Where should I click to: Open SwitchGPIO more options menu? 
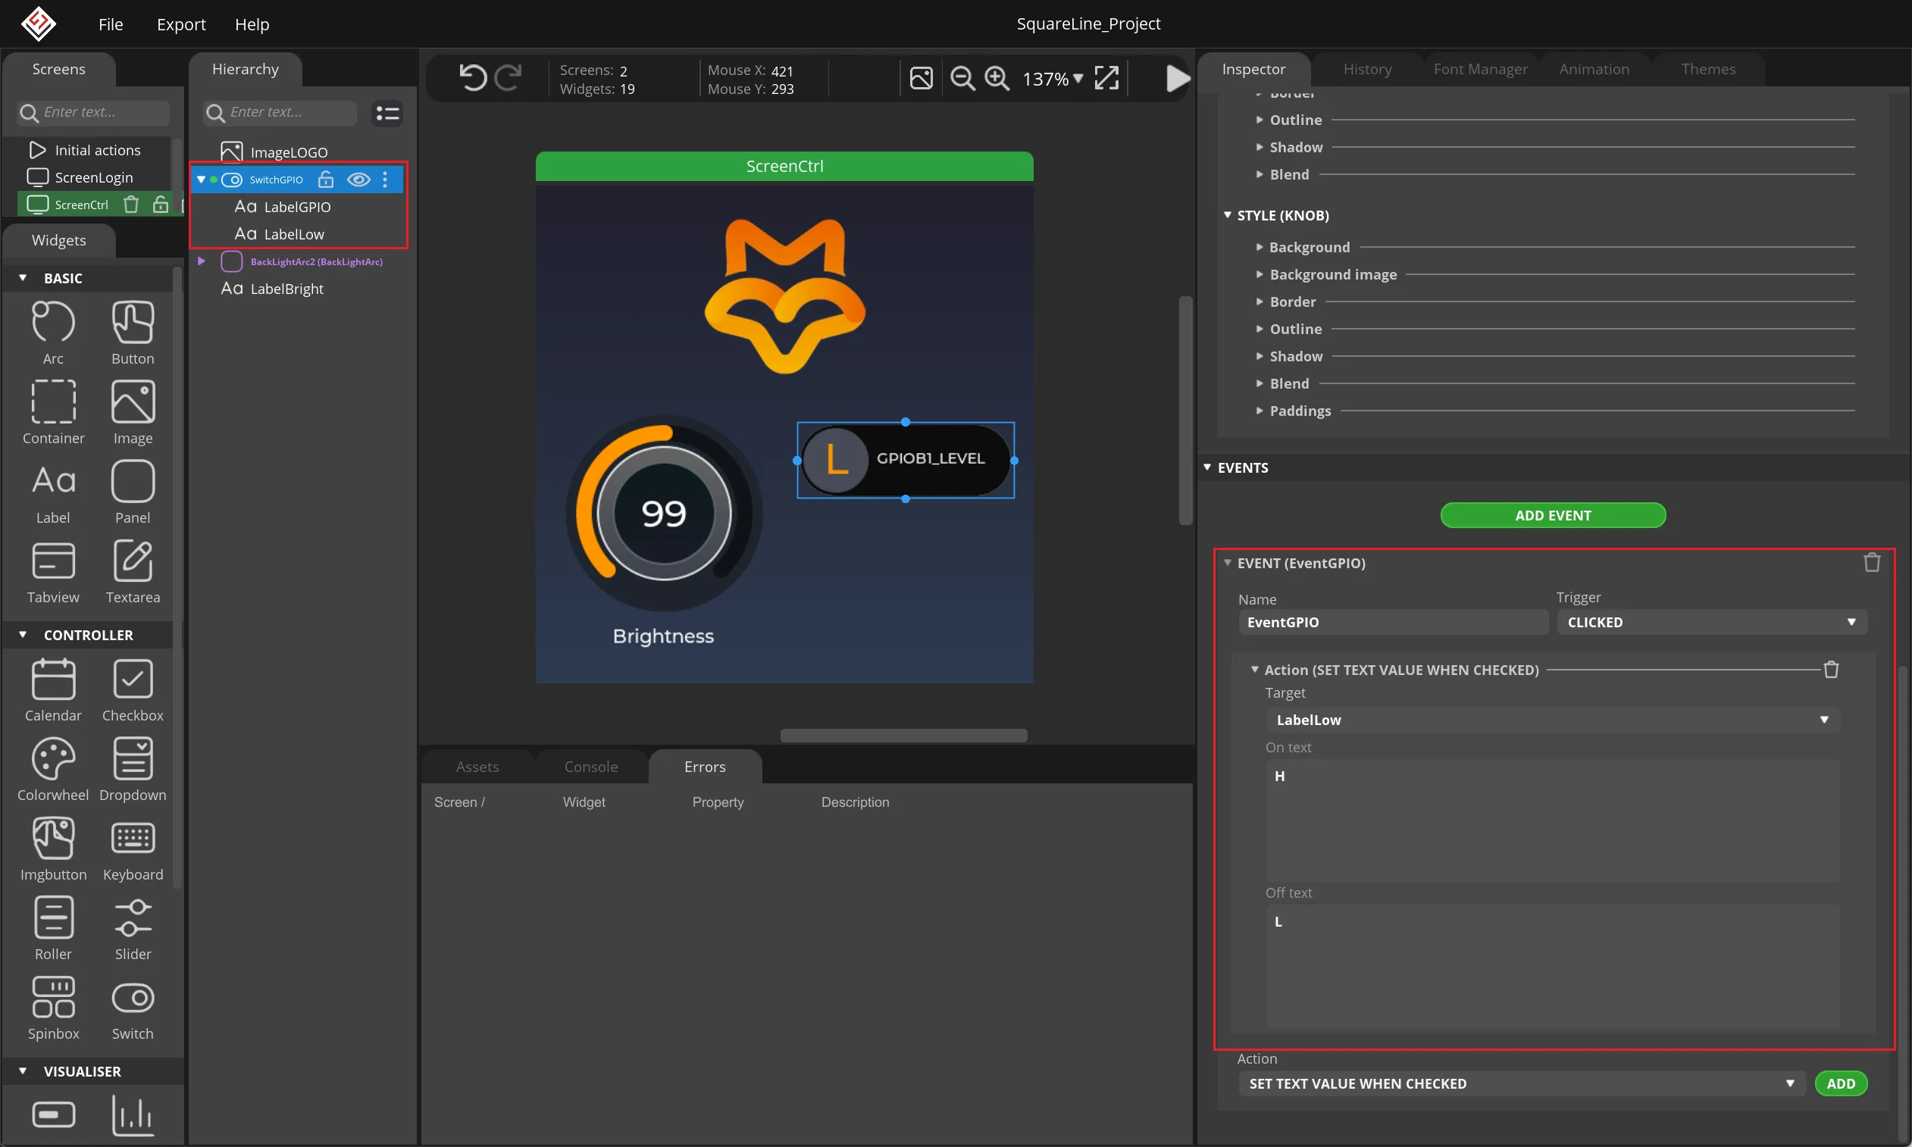(x=385, y=180)
